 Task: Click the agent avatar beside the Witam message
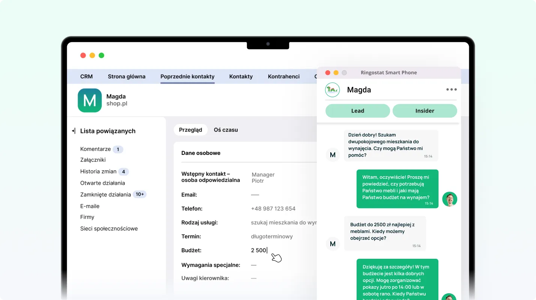coord(449,199)
